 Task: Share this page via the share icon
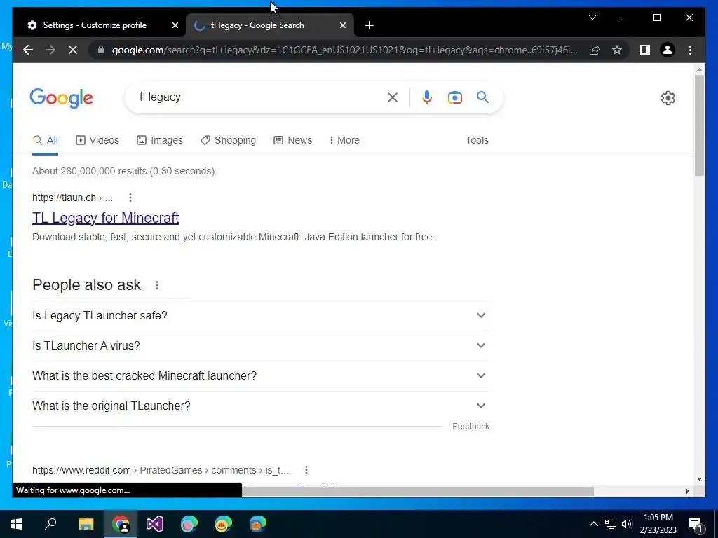click(x=595, y=50)
